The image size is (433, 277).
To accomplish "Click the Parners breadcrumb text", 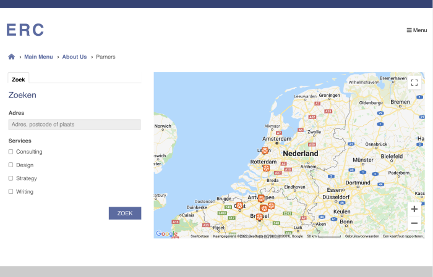I will (x=106, y=57).
